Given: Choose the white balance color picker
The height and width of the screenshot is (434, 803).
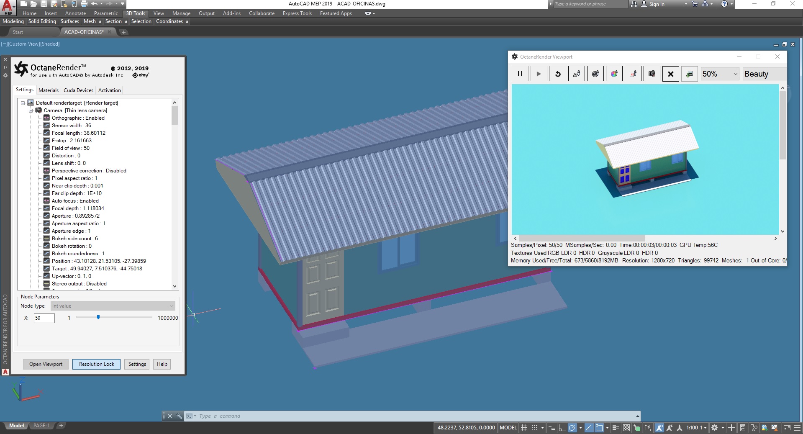Looking at the screenshot, I should tap(614, 74).
